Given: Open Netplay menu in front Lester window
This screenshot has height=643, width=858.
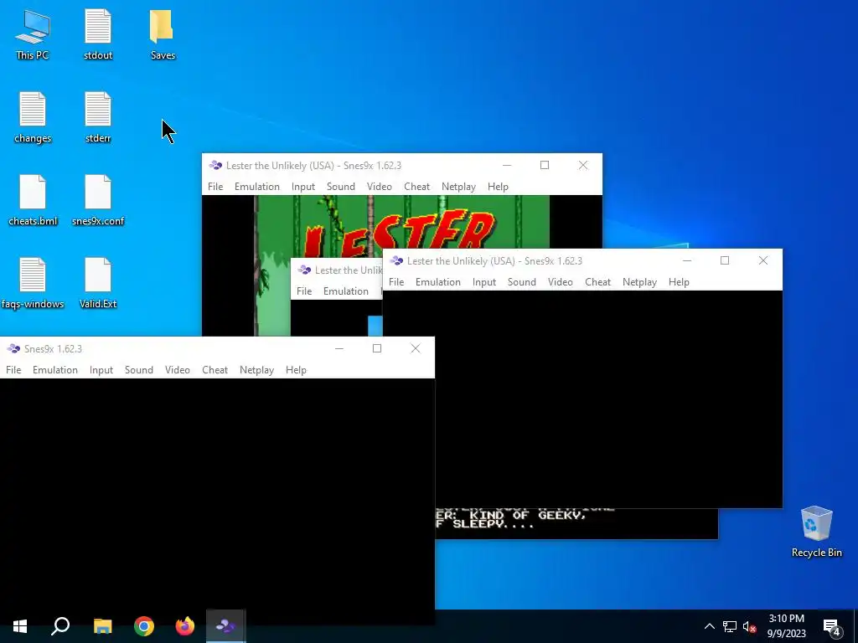Looking at the screenshot, I should (639, 281).
